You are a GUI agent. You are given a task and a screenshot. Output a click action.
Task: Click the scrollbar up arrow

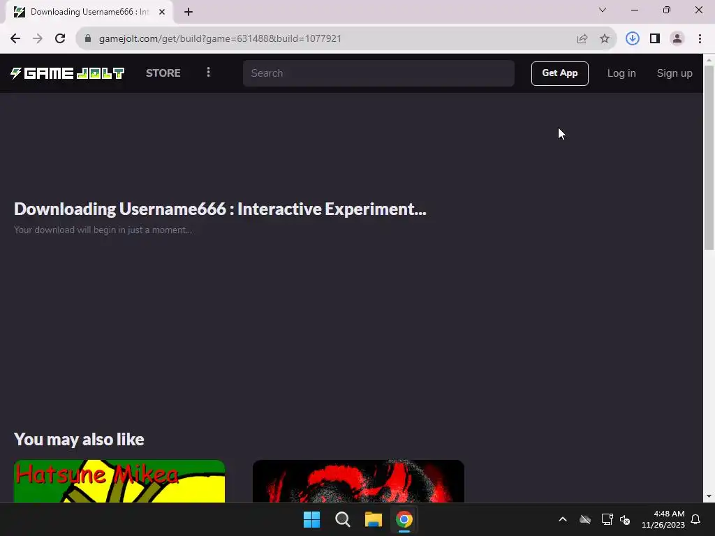click(x=709, y=60)
